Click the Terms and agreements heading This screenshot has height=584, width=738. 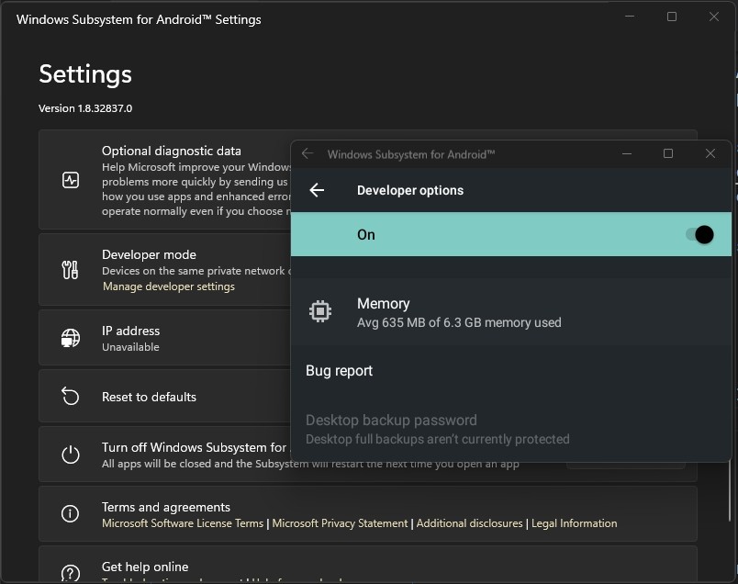[x=166, y=507]
